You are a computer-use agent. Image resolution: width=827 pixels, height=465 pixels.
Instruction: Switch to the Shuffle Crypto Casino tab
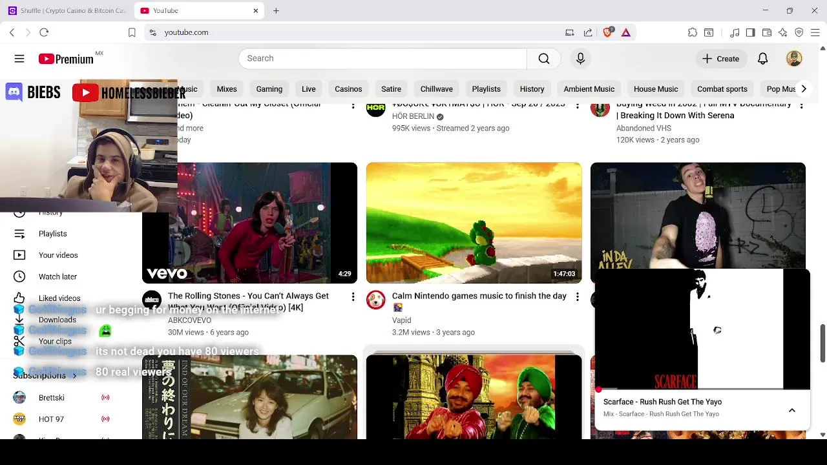click(x=67, y=10)
